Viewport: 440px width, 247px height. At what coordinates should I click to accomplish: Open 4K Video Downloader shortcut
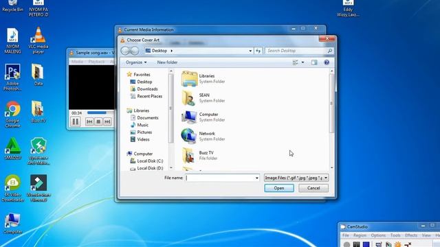(12, 188)
